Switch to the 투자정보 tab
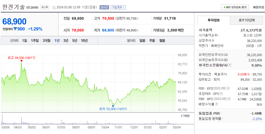Image resolution: width=265 pixels, height=134 pixels. click(x=214, y=20)
